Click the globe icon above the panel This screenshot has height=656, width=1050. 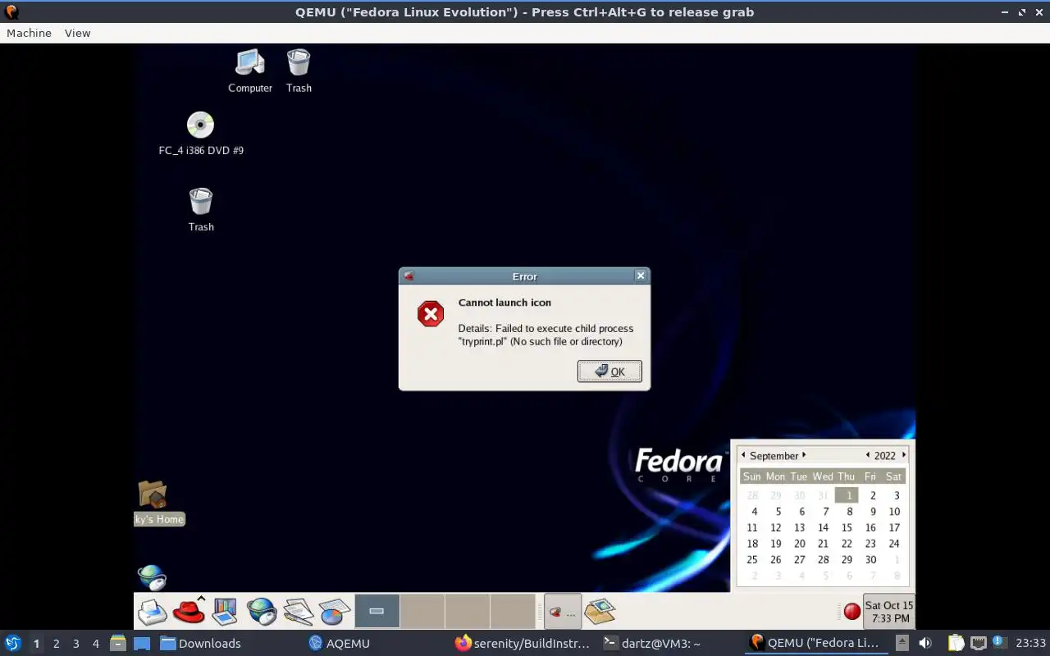click(x=152, y=577)
